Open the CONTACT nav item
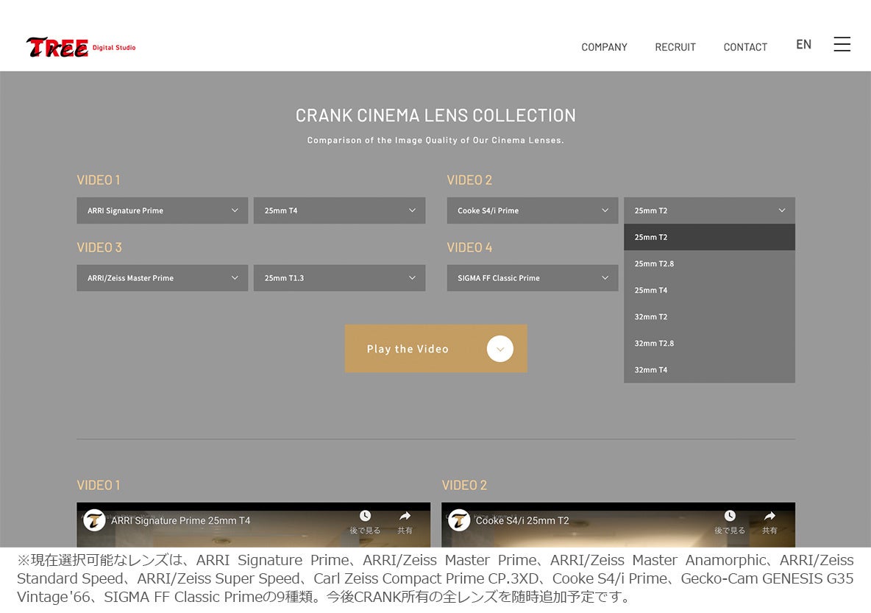This screenshot has height=613, width=871. tap(745, 47)
